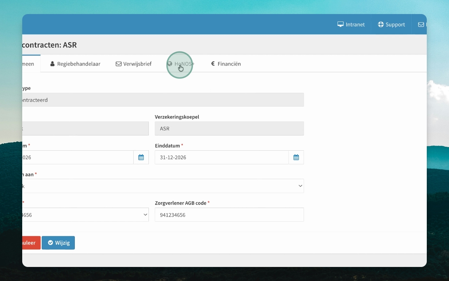Image resolution: width=449 pixels, height=281 pixels.
Task: Switch to the Regiebehandelaar tab
Action: [75, 64]
